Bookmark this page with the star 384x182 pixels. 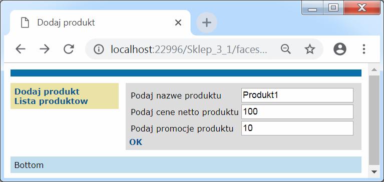pos(310,49)
